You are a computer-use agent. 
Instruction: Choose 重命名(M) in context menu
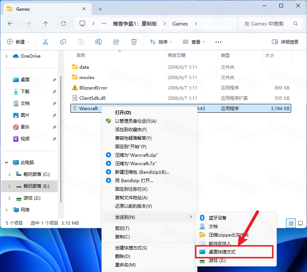pos(150,265)
